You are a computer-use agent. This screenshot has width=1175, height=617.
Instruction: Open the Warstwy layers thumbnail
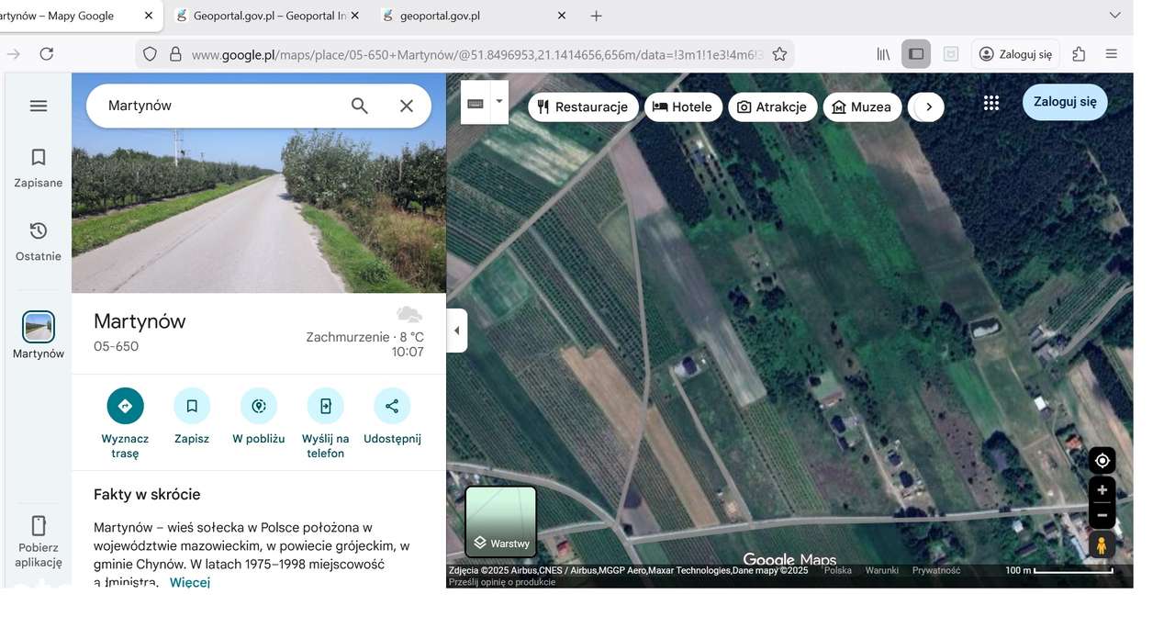pyautogui.click(x=500, y=522)
